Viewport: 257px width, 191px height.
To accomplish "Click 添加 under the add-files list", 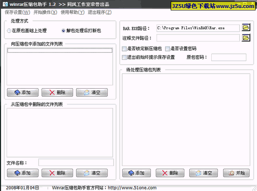I will [x=23, y=92].
